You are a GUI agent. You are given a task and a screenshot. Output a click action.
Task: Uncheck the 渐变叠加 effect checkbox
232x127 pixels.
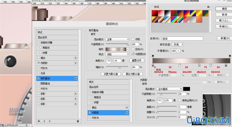[39, 78]
